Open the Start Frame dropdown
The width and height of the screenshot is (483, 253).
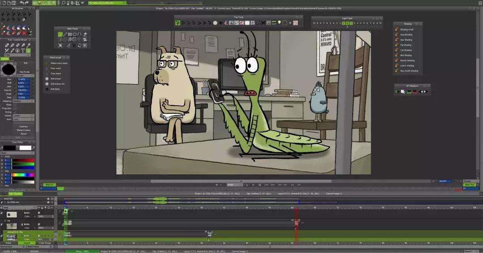[x=40, y=247]
